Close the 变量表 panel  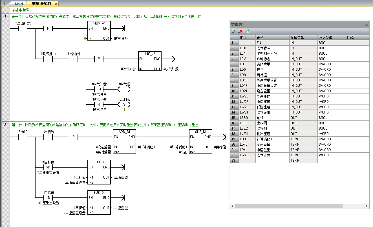[x=367, y=25]
